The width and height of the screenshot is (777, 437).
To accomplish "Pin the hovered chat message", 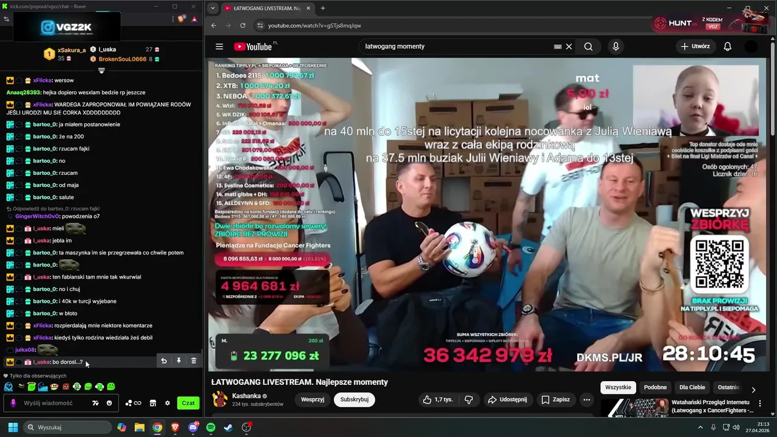I will 178,361.
